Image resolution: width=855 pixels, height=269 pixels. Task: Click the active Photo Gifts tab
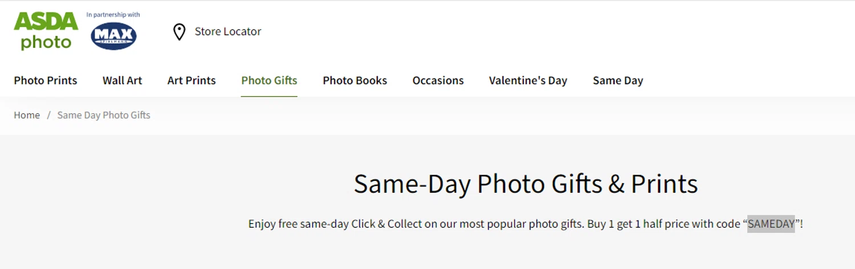point(269,81)
